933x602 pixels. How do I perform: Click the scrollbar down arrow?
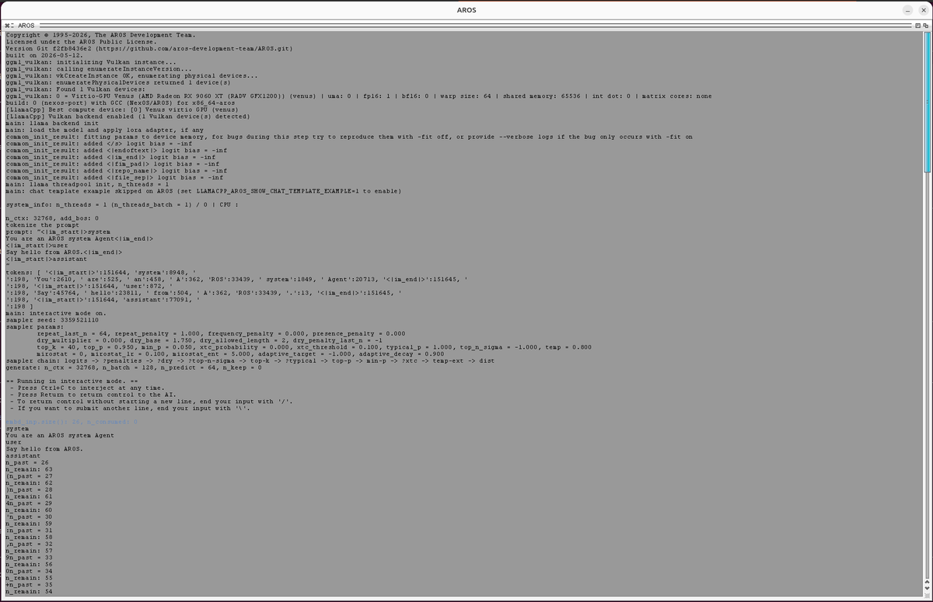926,588
